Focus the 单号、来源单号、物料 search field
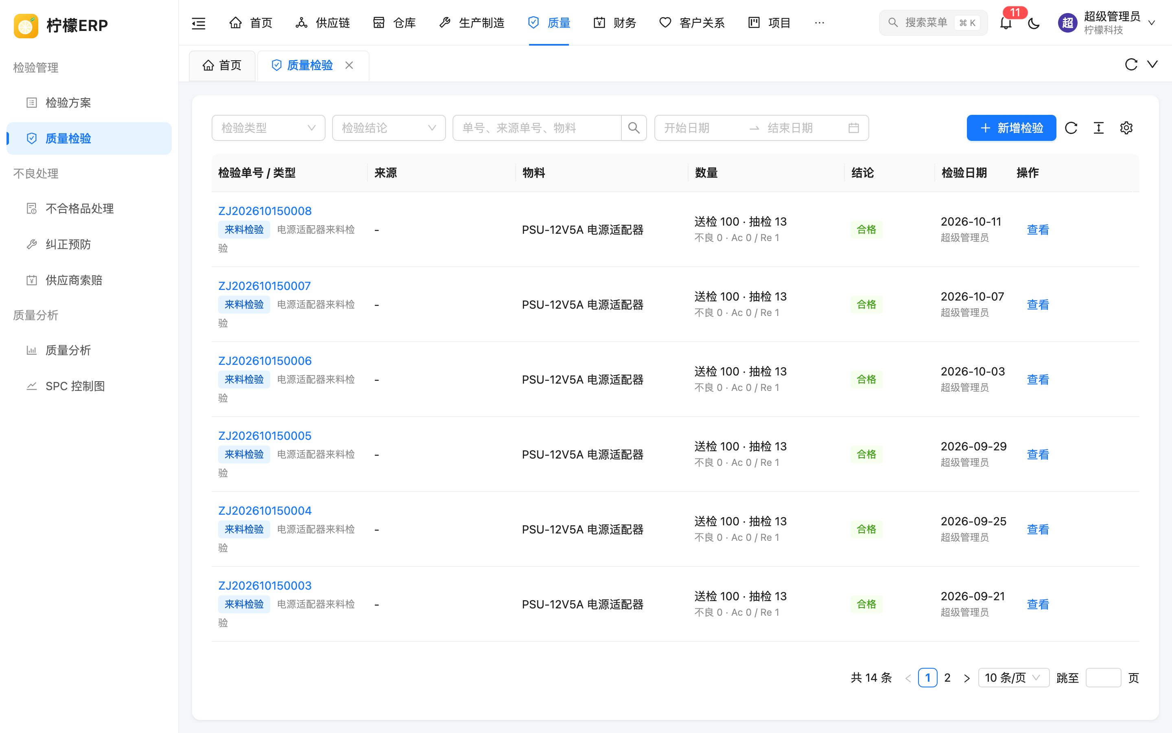1172x733 pixels. pos(537,128)
